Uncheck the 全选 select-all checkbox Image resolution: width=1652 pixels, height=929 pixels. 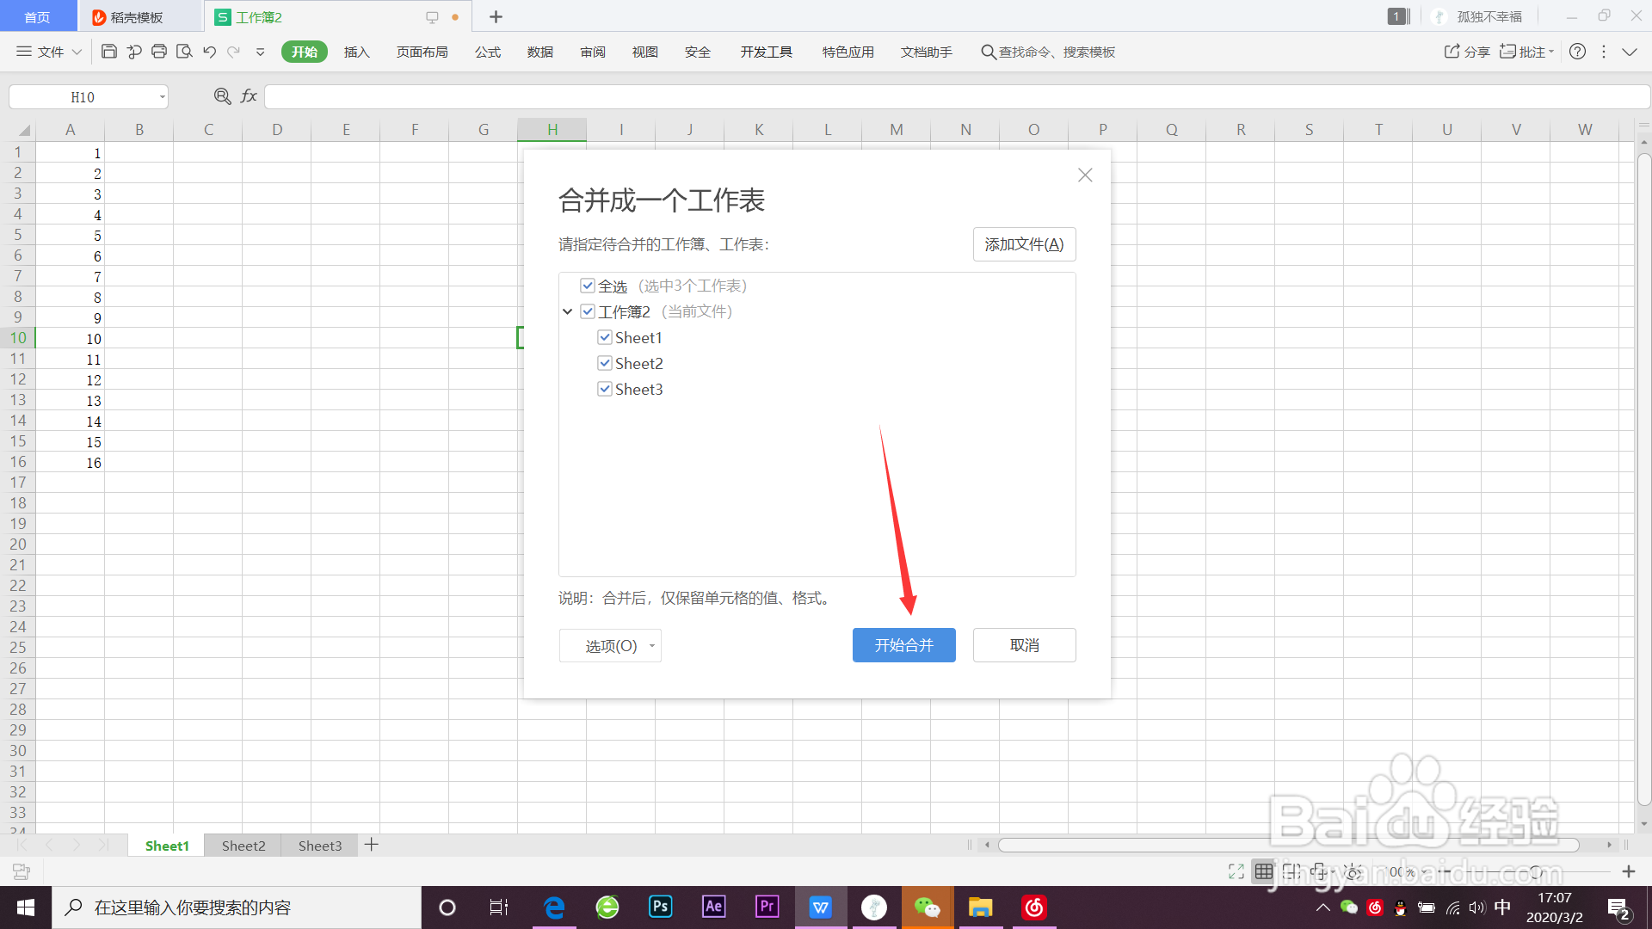tap(588, 286)
